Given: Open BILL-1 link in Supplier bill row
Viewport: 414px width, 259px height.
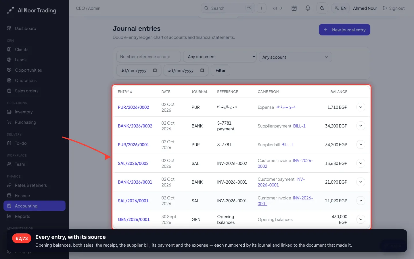Looking at the screenshot, I should pos(287,144).
